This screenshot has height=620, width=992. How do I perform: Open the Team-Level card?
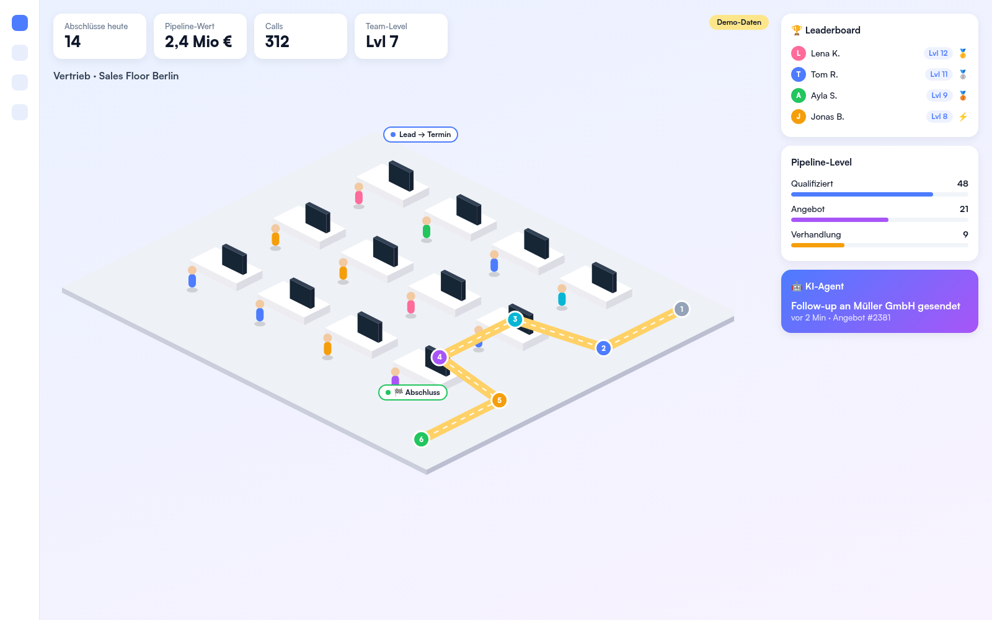[401, 37]
